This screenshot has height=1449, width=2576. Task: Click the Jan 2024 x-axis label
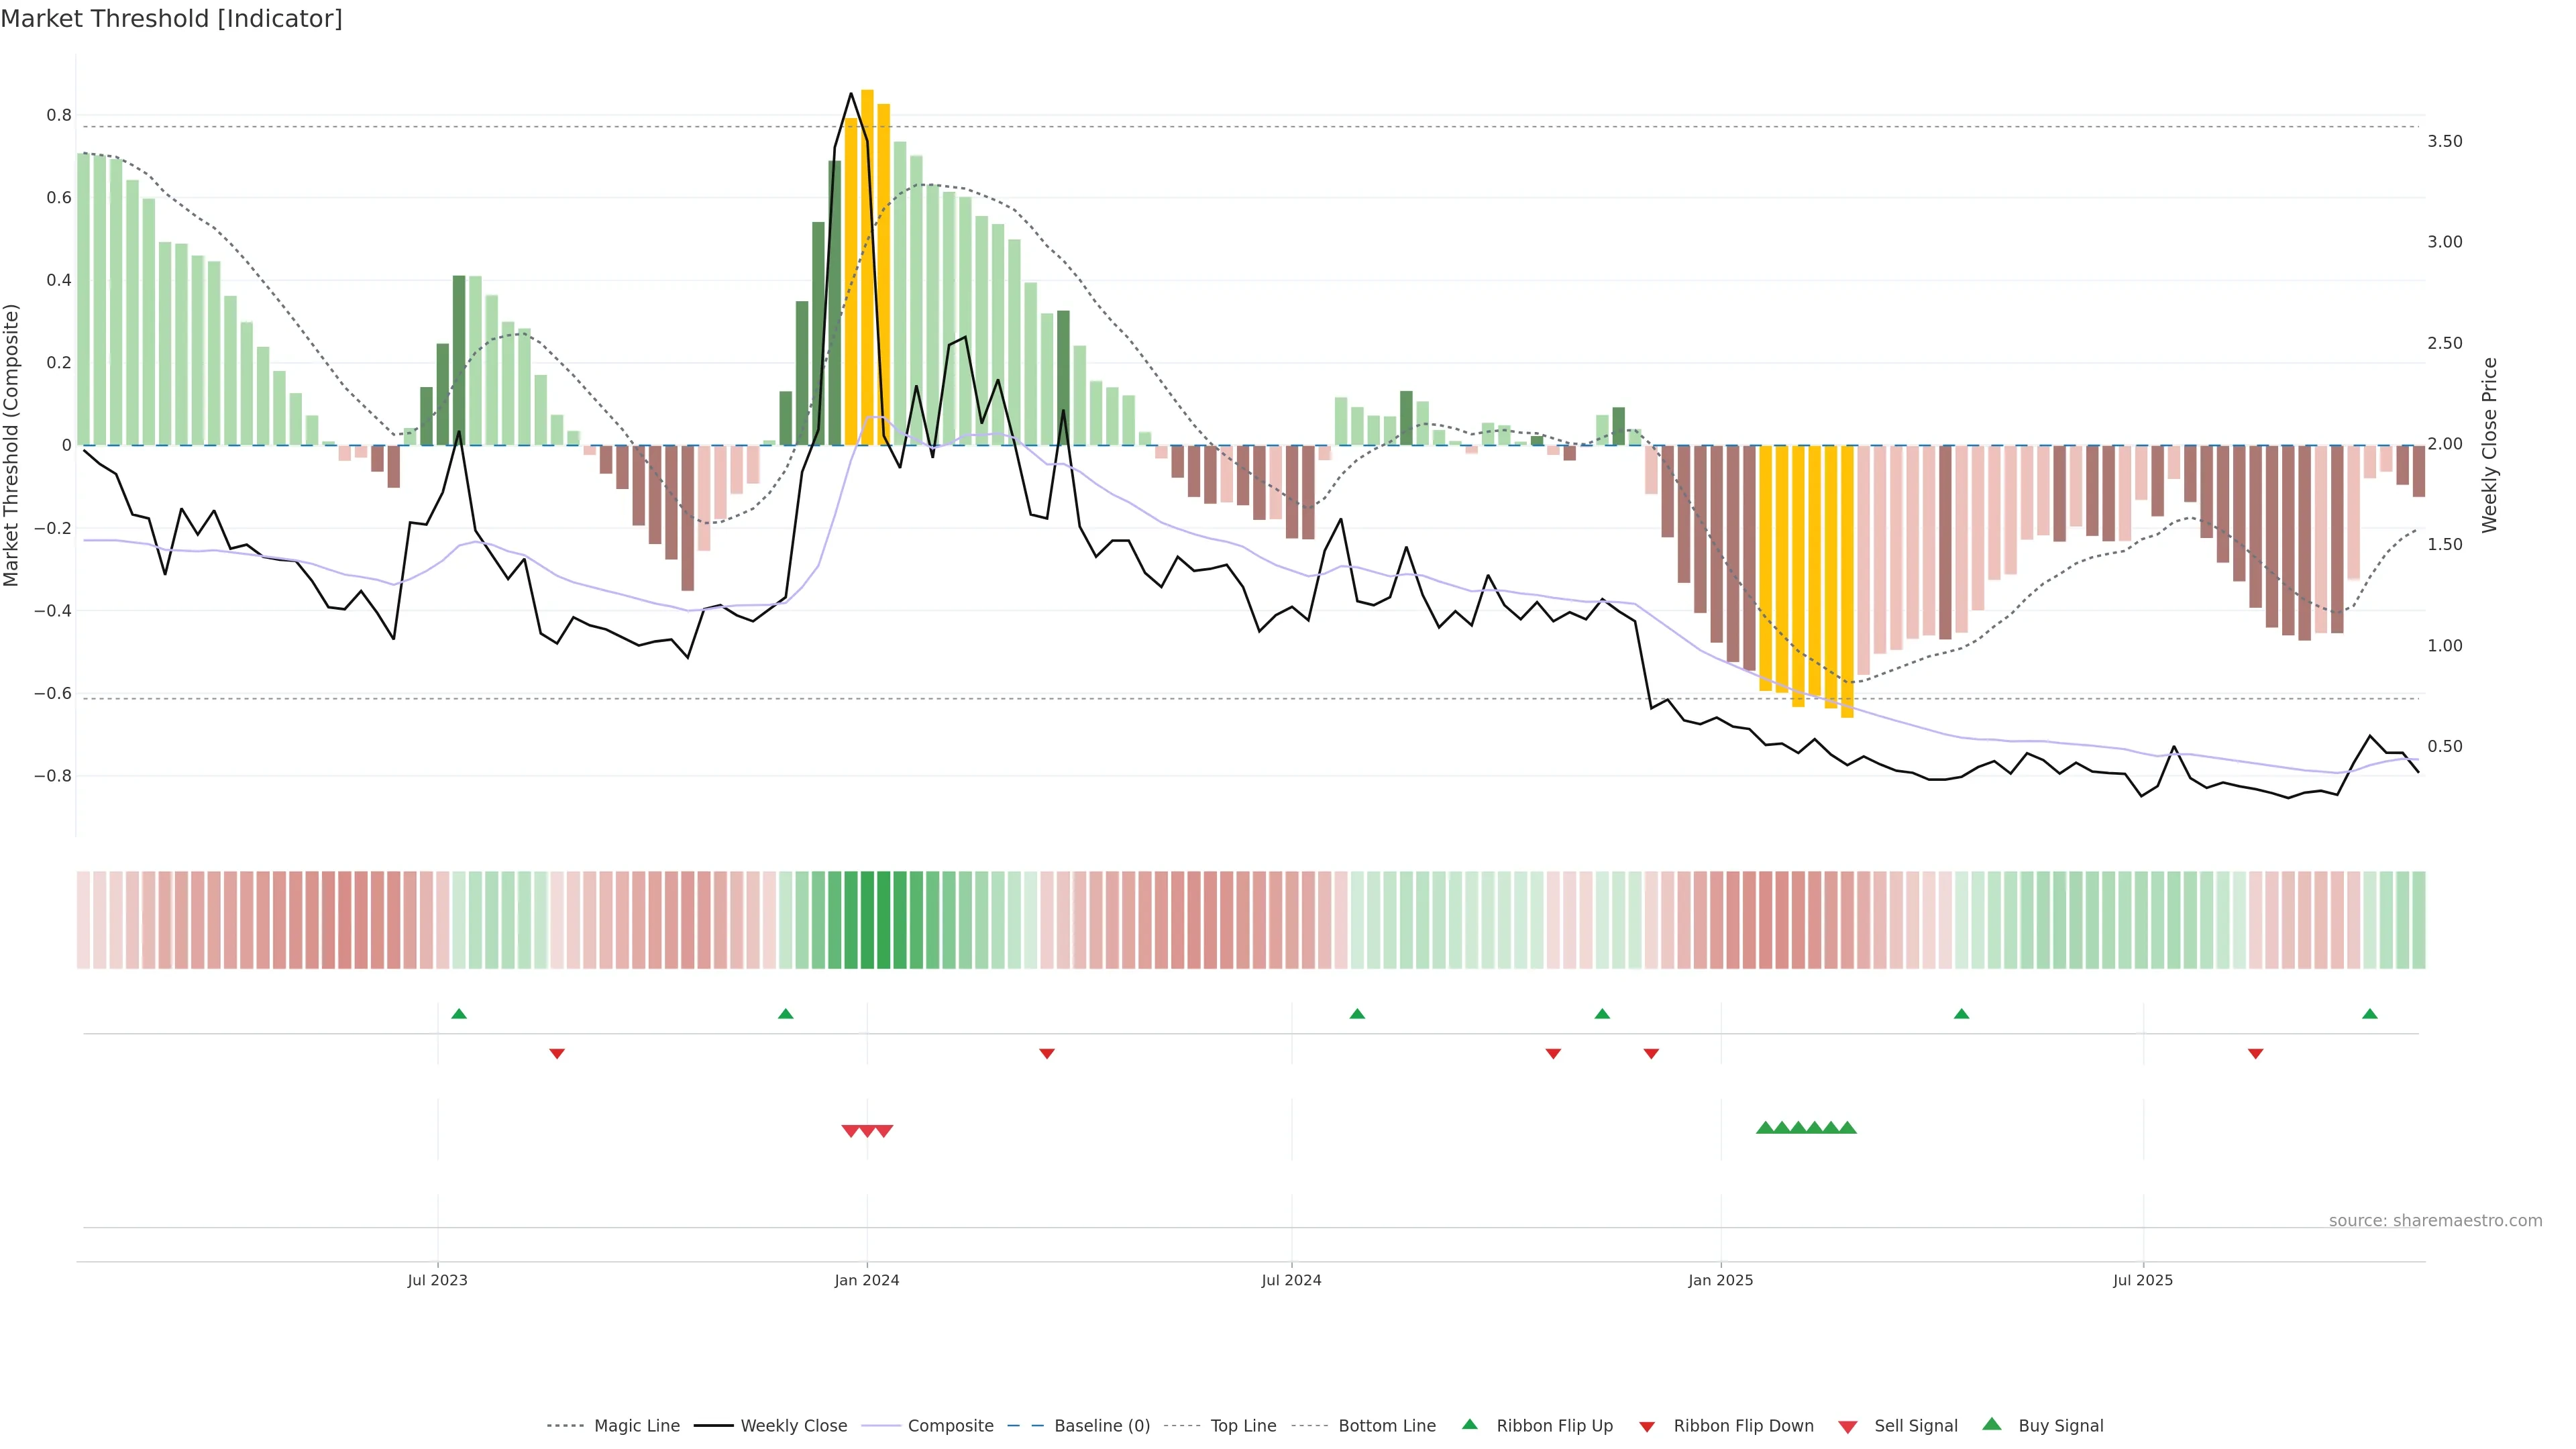867,1280
